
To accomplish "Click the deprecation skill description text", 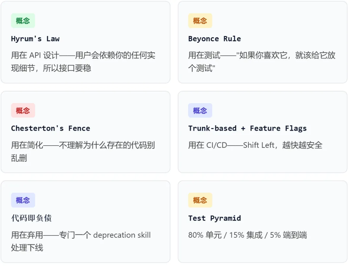I will point(81,241).
